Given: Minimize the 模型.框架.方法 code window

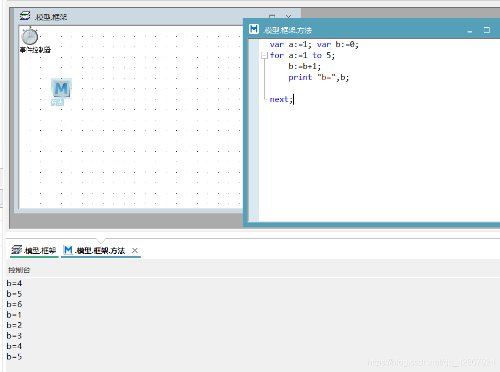Looking at the screenshot, I should pos(469,31).
